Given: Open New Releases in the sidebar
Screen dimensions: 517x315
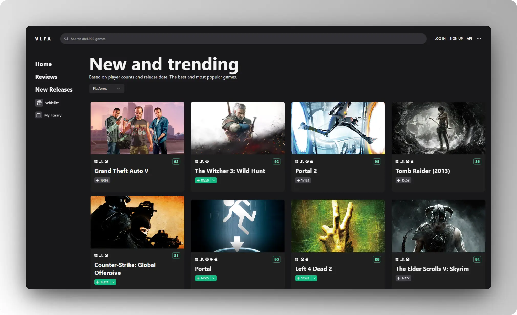Looking at the screenshot, I should 54,89.
